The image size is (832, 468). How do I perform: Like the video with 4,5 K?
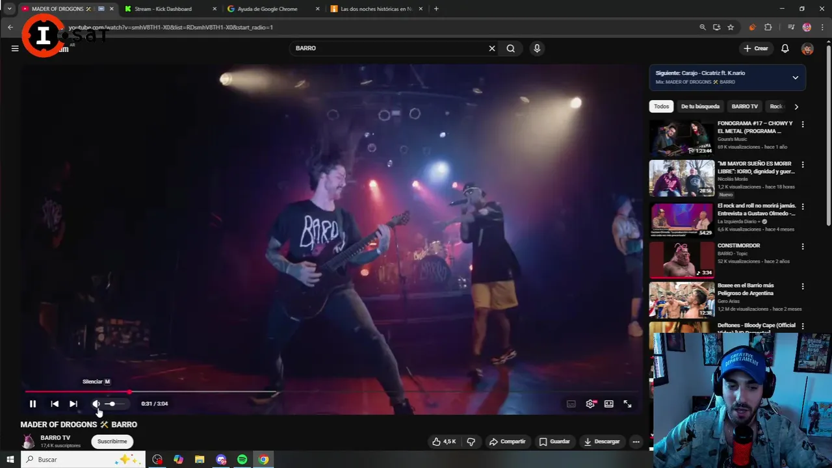tap(444, 441)
